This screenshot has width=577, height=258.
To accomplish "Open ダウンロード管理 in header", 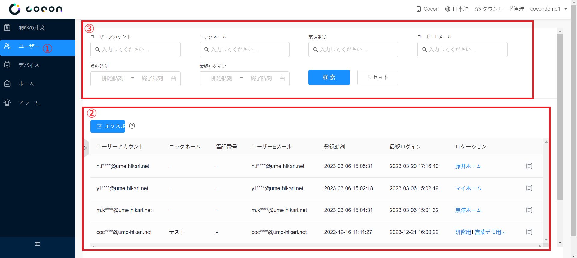I will pos(499,9).
